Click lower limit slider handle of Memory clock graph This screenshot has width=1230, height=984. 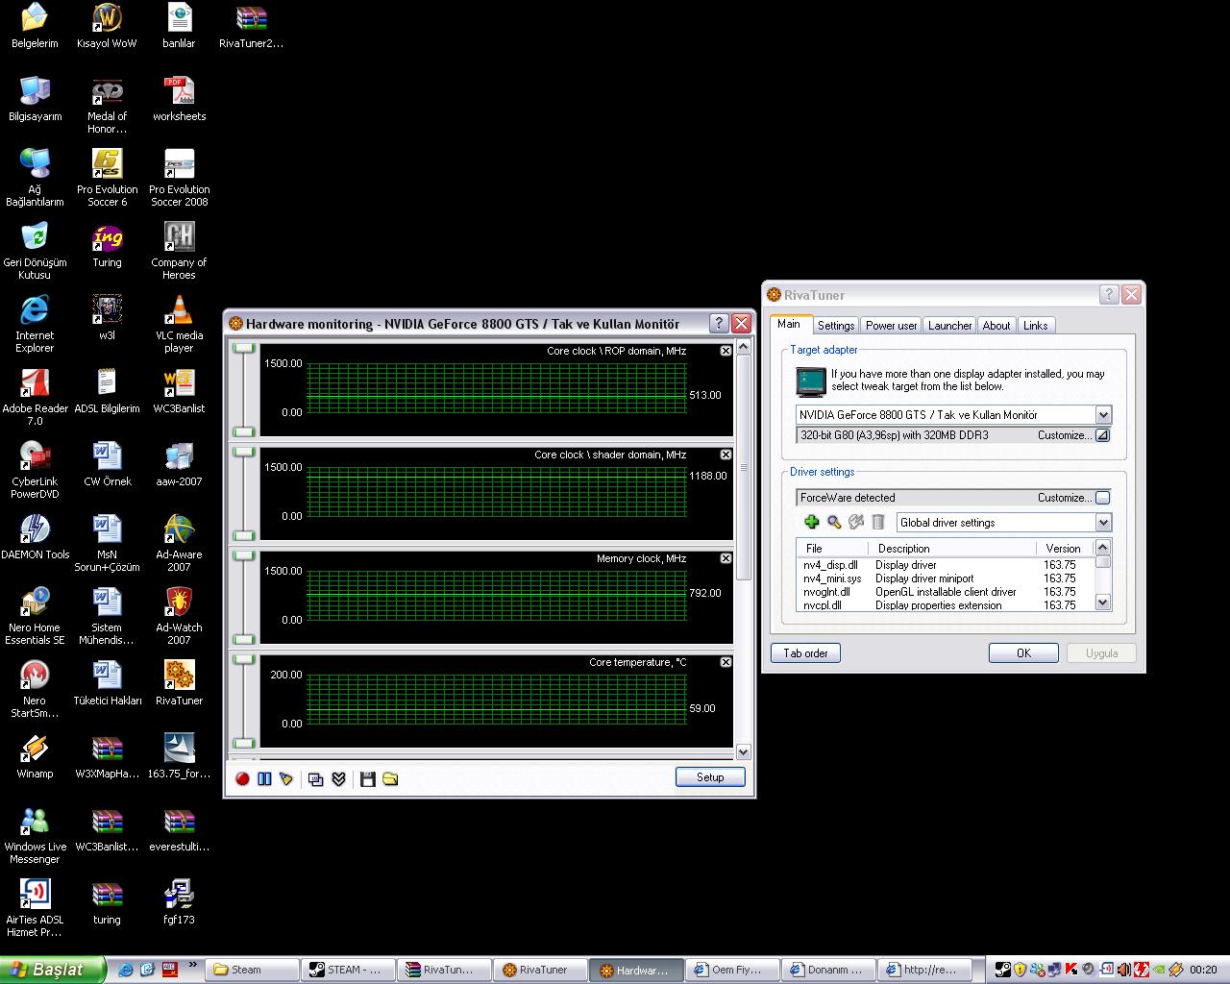coord(244,639)
